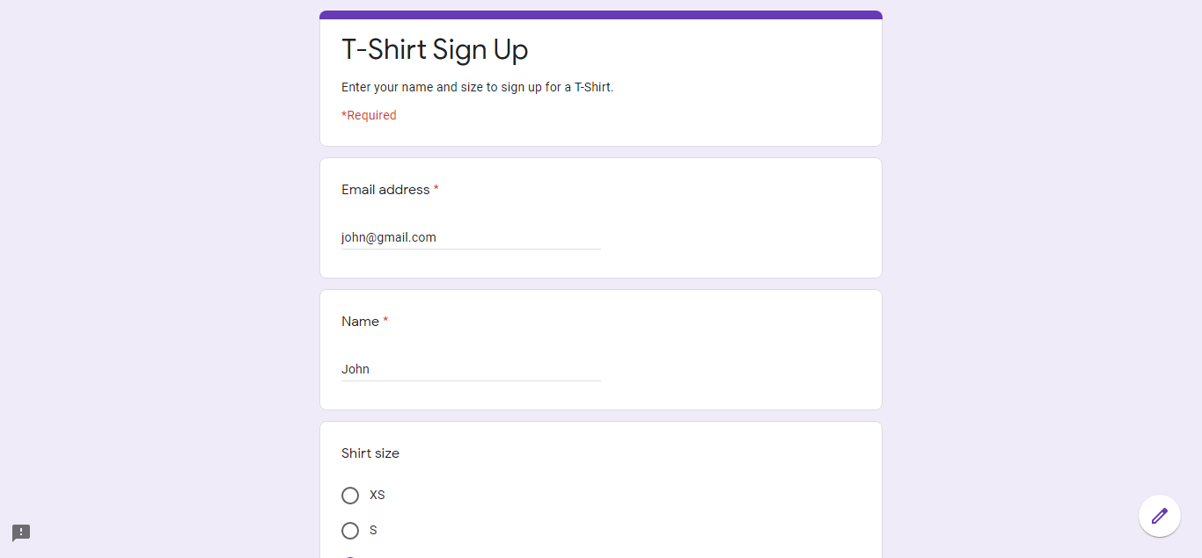
Task: Click the red asterisk beside Email address
Action: (436, 190)
